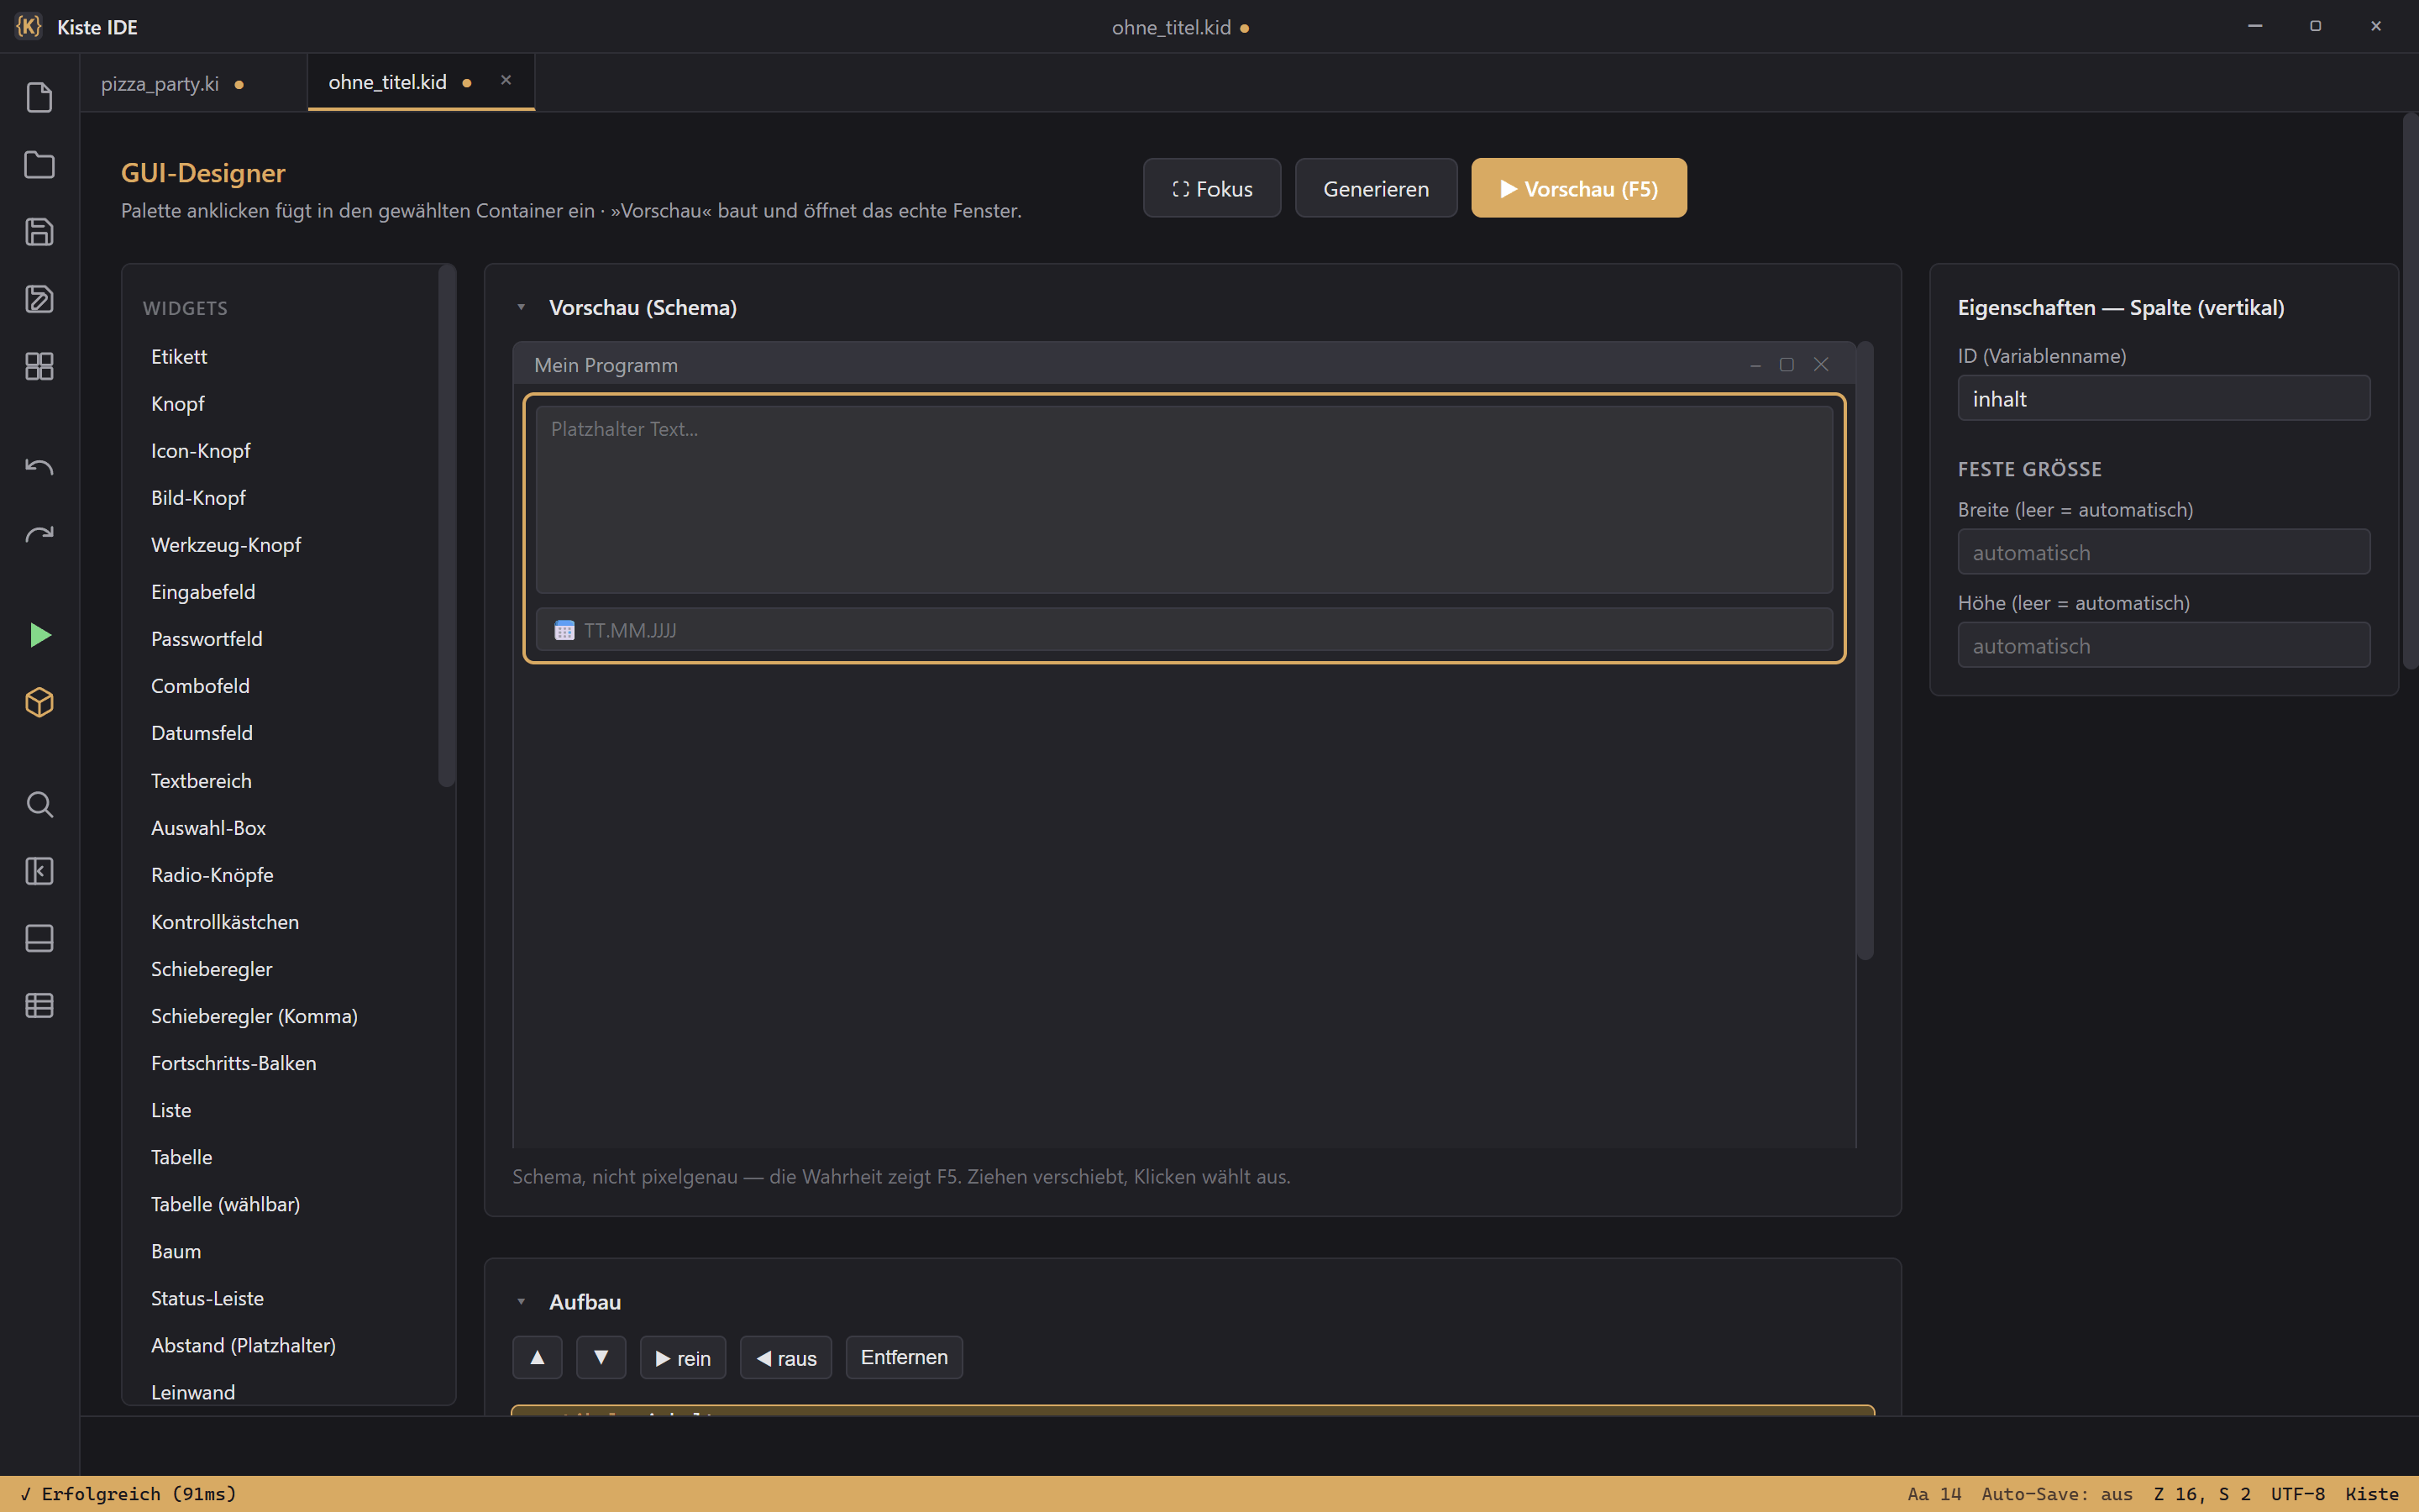
Task: Open search via magnifier sidebar icon
Action: [39, 804]
